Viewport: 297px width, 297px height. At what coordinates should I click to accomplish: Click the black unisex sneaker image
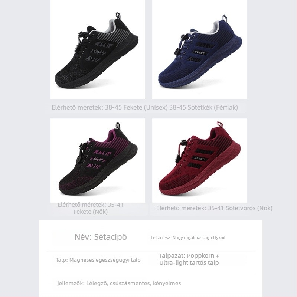coord(98,49)
